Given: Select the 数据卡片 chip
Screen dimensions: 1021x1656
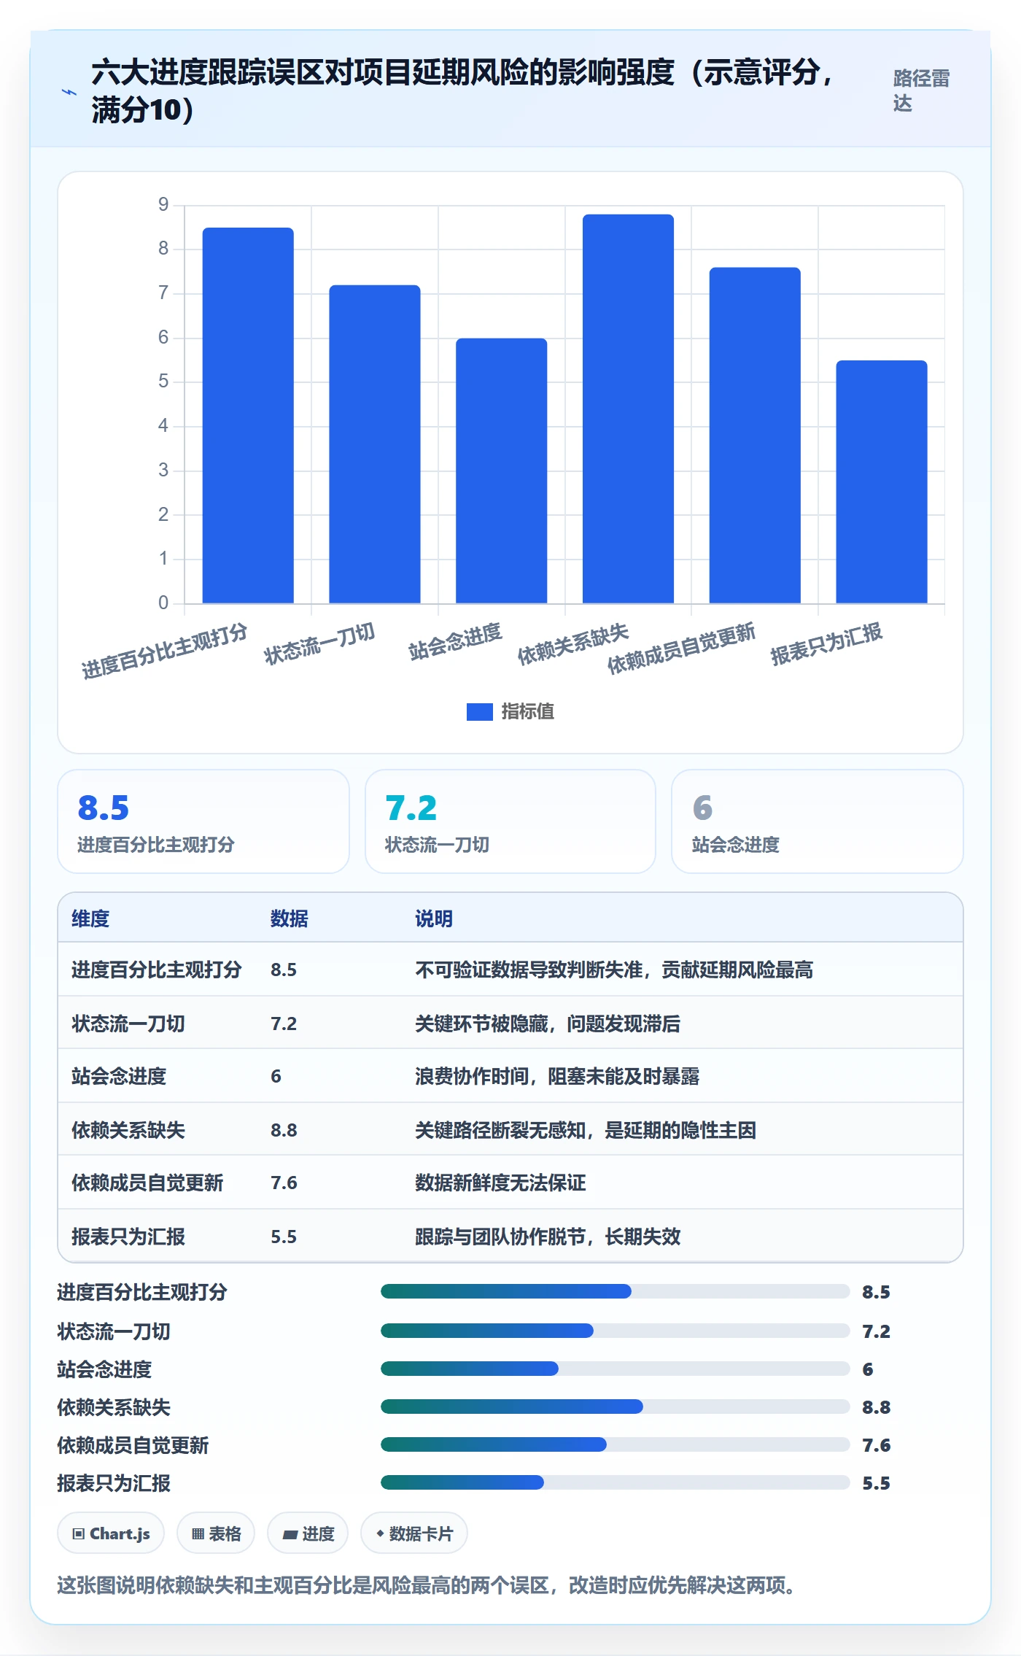Looking at the screenshot, I should (x=414, y=1533).
